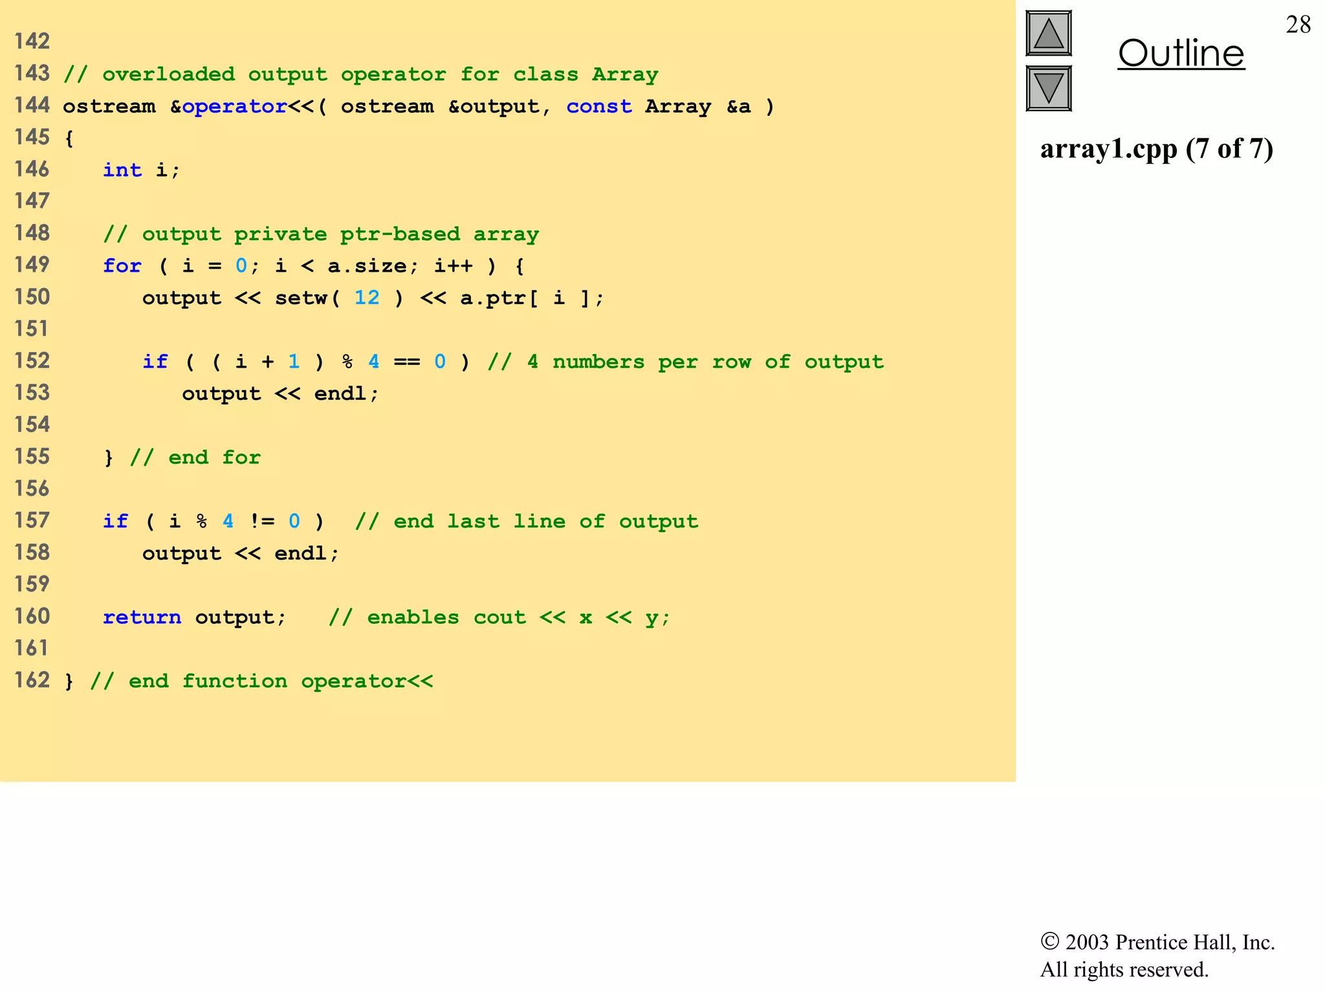Click line number 147

click(32, 201)
